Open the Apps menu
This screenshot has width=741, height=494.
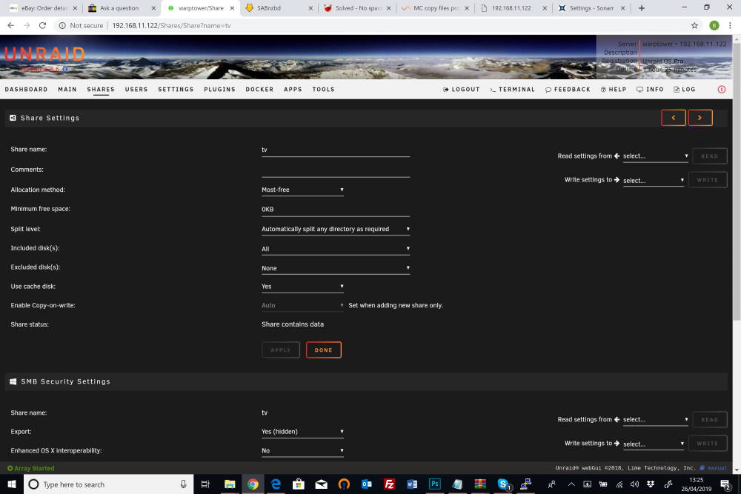(x=293, y=90)
